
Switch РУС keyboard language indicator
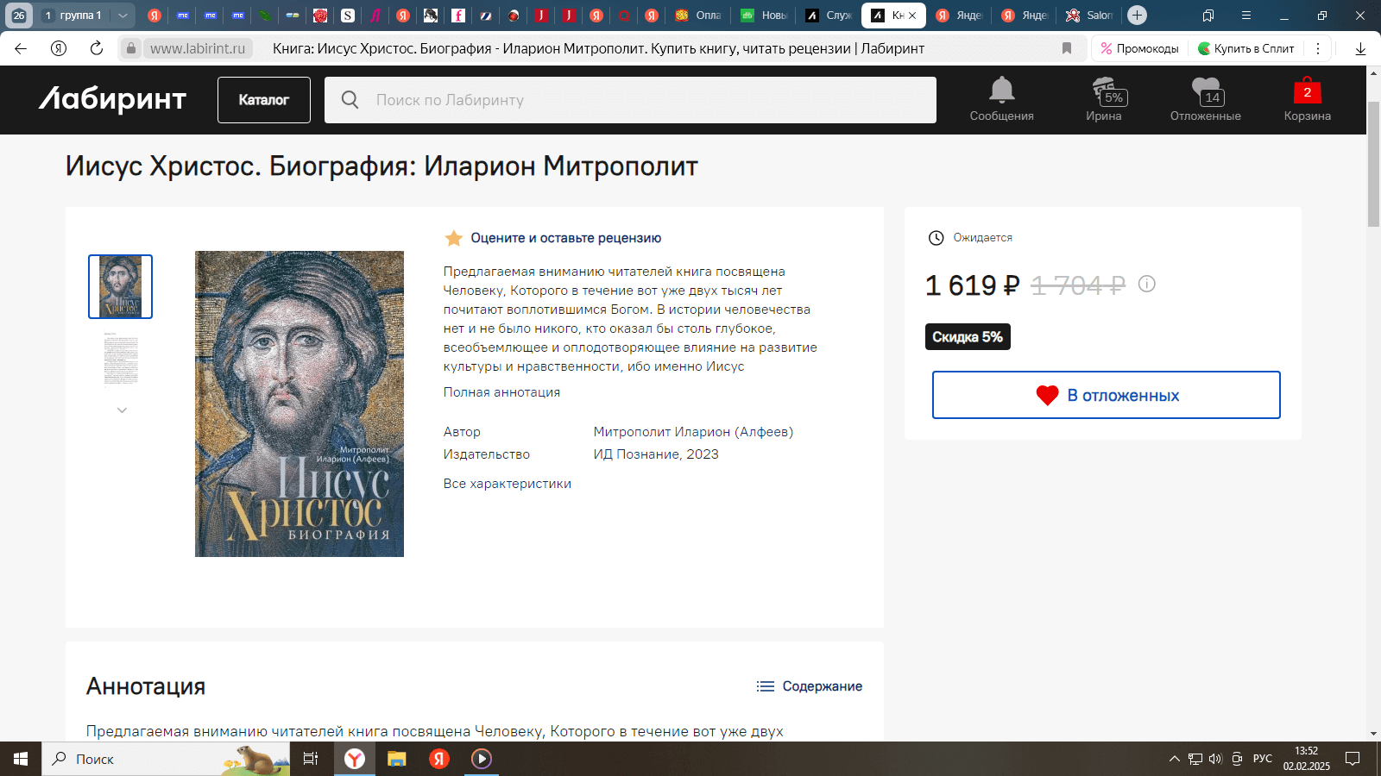[x=1263, y=759]
